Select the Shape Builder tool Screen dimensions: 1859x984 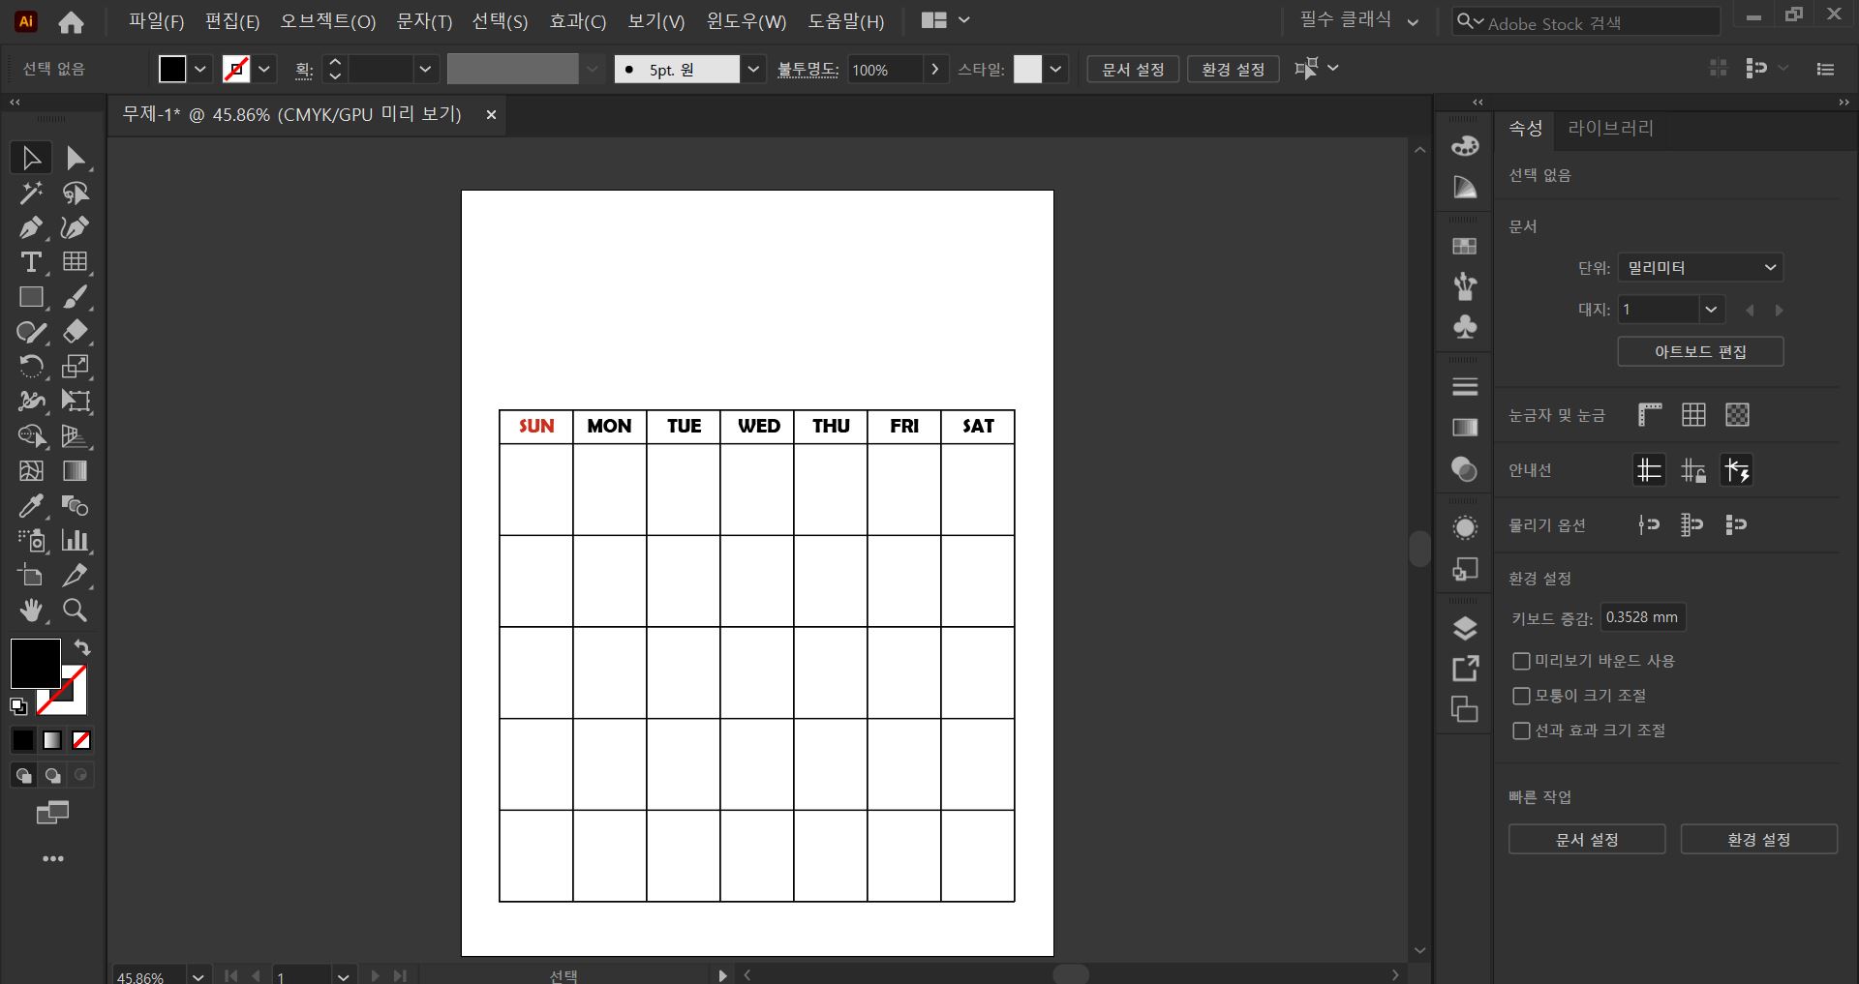(x=31, y=436)
